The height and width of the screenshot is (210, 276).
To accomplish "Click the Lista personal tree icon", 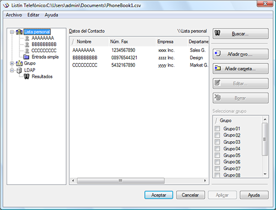I will coord(19,32).
